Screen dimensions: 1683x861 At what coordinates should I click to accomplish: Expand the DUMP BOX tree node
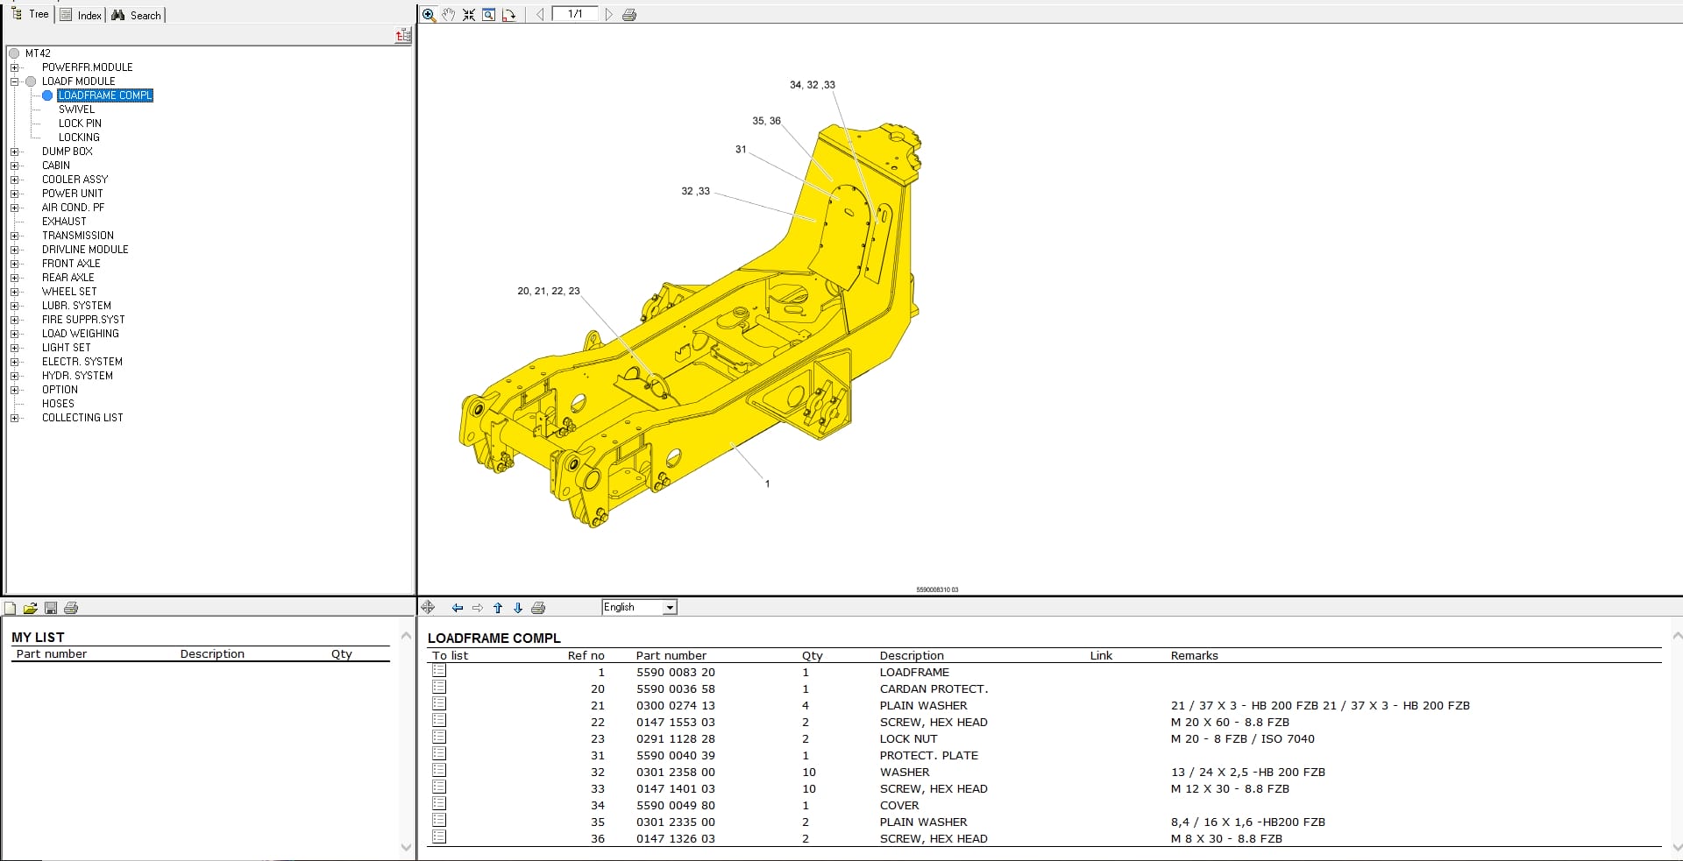(14, 152)
